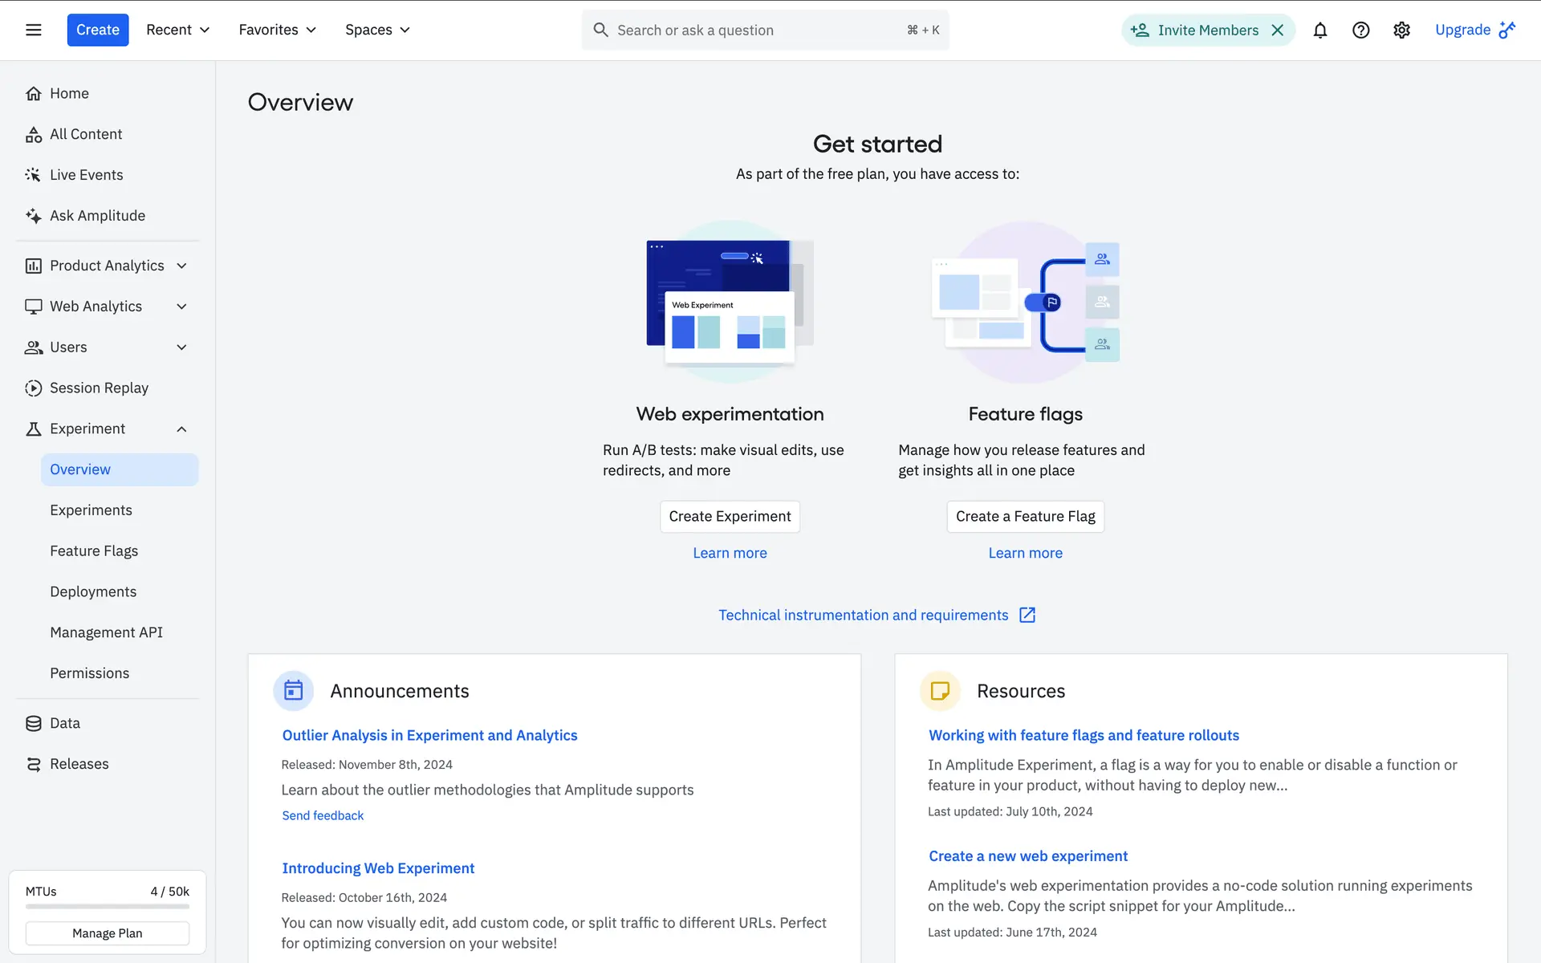Click the external link icon beside Technical instrumentation
The height and width of the screenshot is (963, 1541).
tap(1027, 615)
